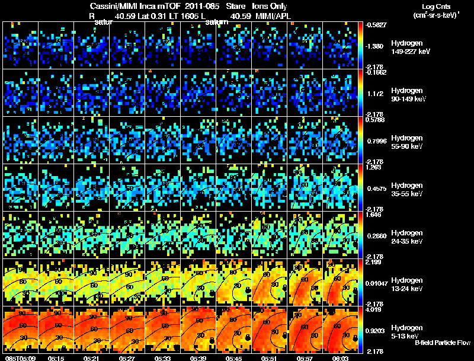
Task: Click the '05:33' time axis label
Action: pos(162,358)
